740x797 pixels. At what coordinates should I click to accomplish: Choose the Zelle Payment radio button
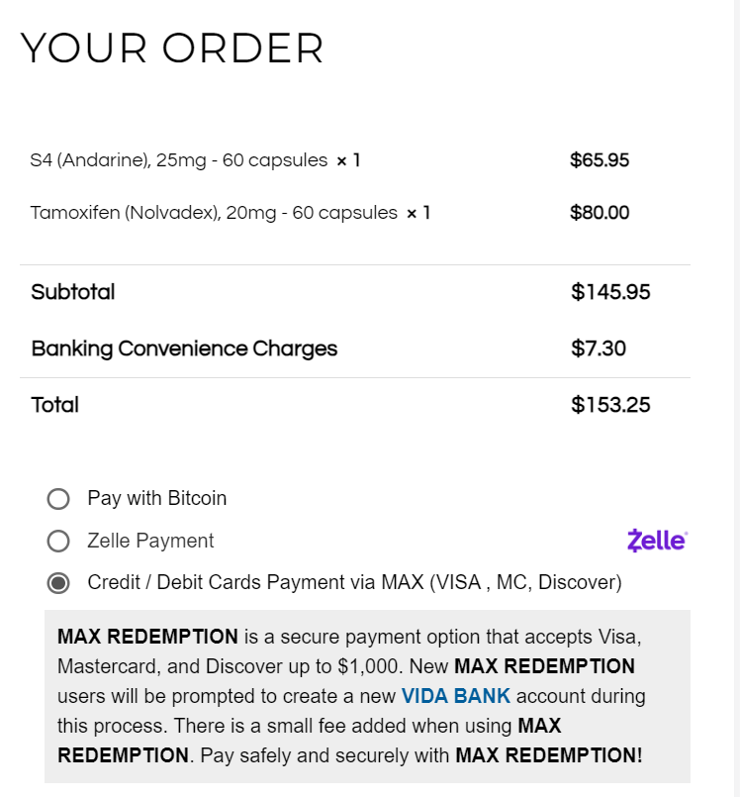(58, 541)
